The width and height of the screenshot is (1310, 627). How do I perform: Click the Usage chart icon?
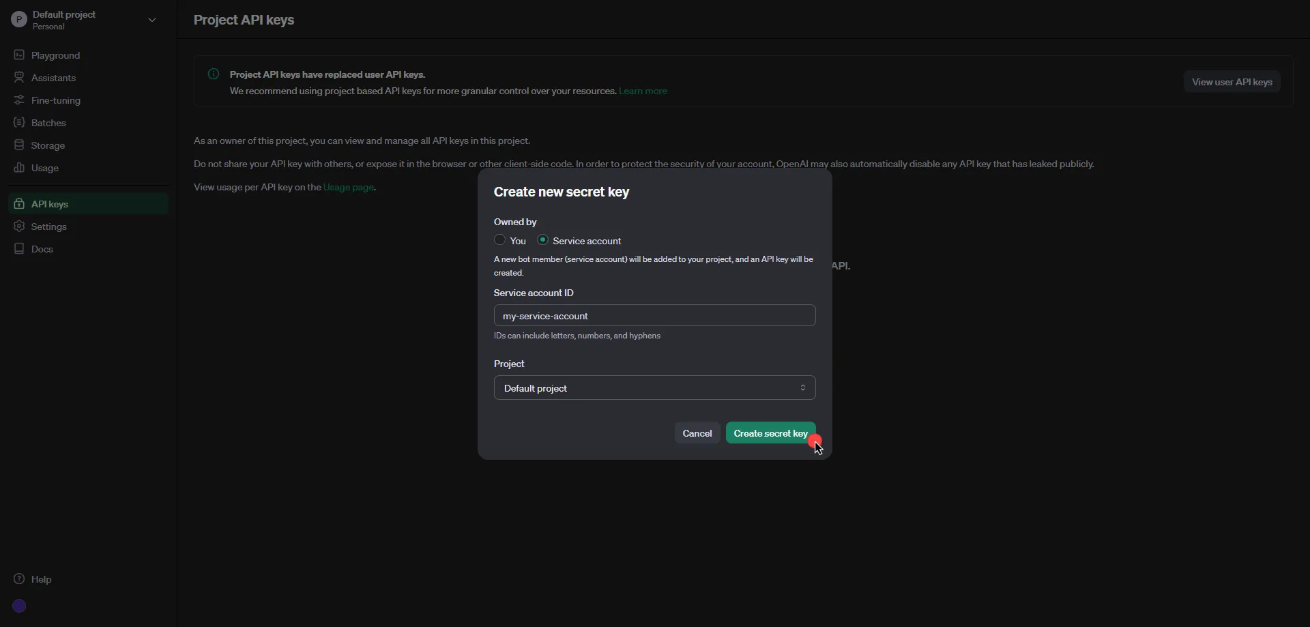[x=19, y=168]
